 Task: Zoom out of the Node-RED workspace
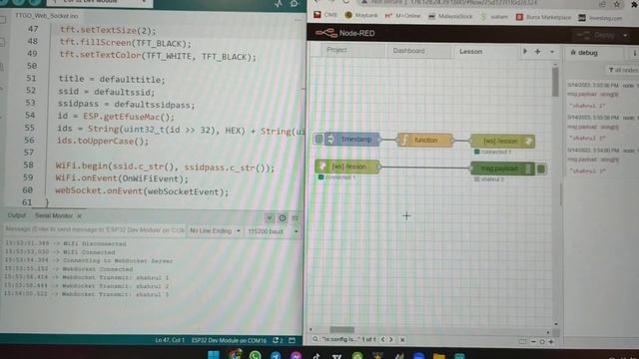point(533,342)
